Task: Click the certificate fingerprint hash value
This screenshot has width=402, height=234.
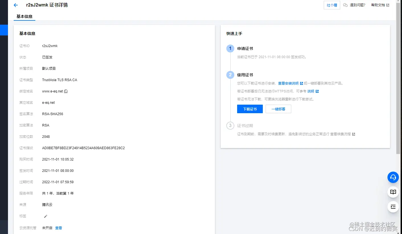Action: tap(83, 148)
